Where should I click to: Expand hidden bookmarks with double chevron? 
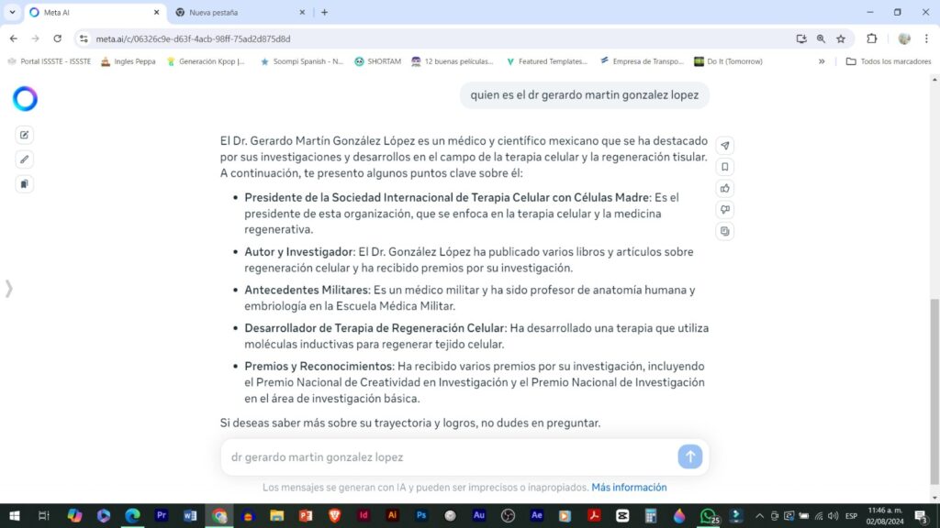click(822, 61)
